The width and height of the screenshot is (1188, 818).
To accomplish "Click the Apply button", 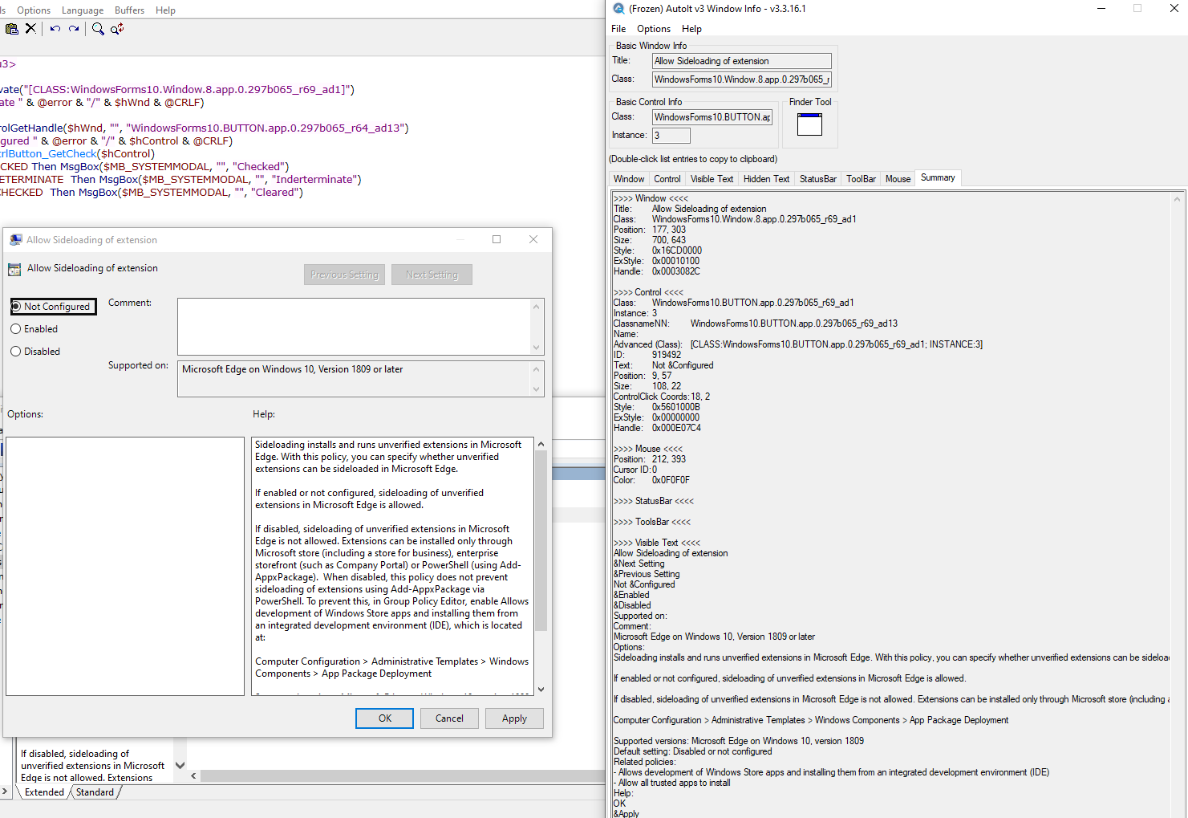I will (514, 718).
